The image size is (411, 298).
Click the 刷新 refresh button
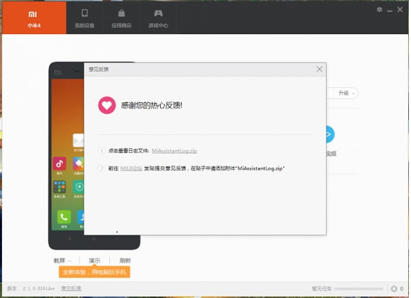(x=124, y=260)
